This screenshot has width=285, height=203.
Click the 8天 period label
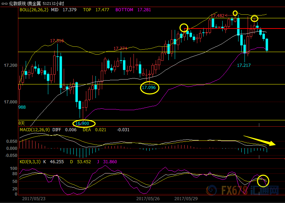[x=22, y=123]
